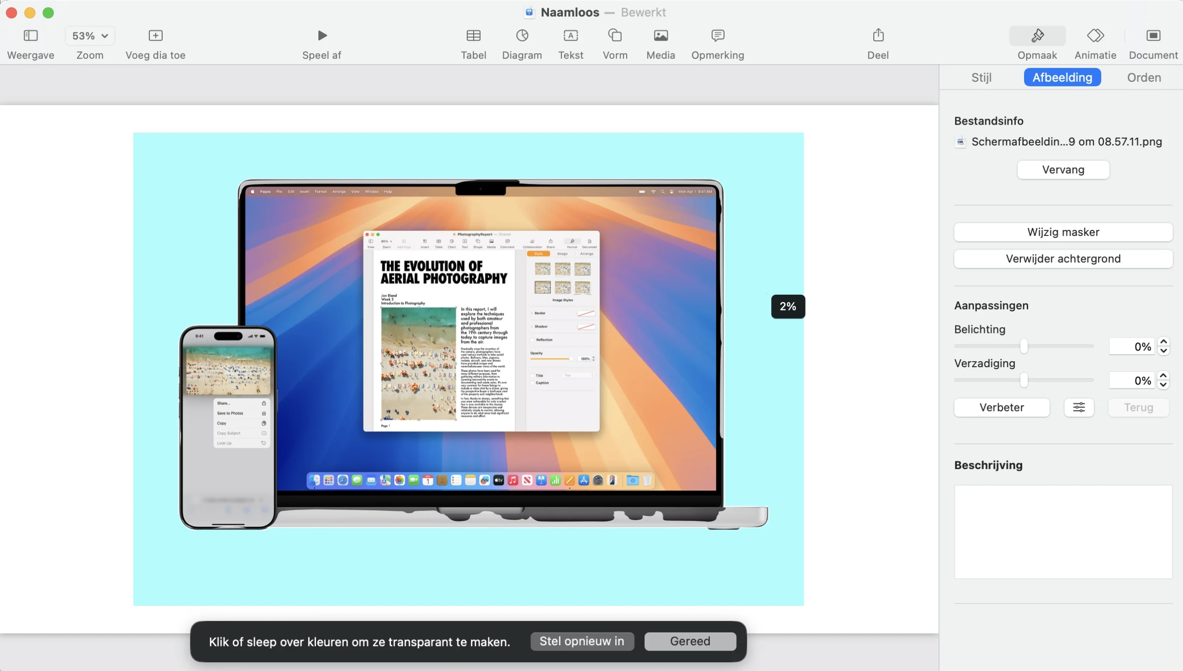
Task: Start slideshow with Speel af button
Action: [x=322, y=36]
